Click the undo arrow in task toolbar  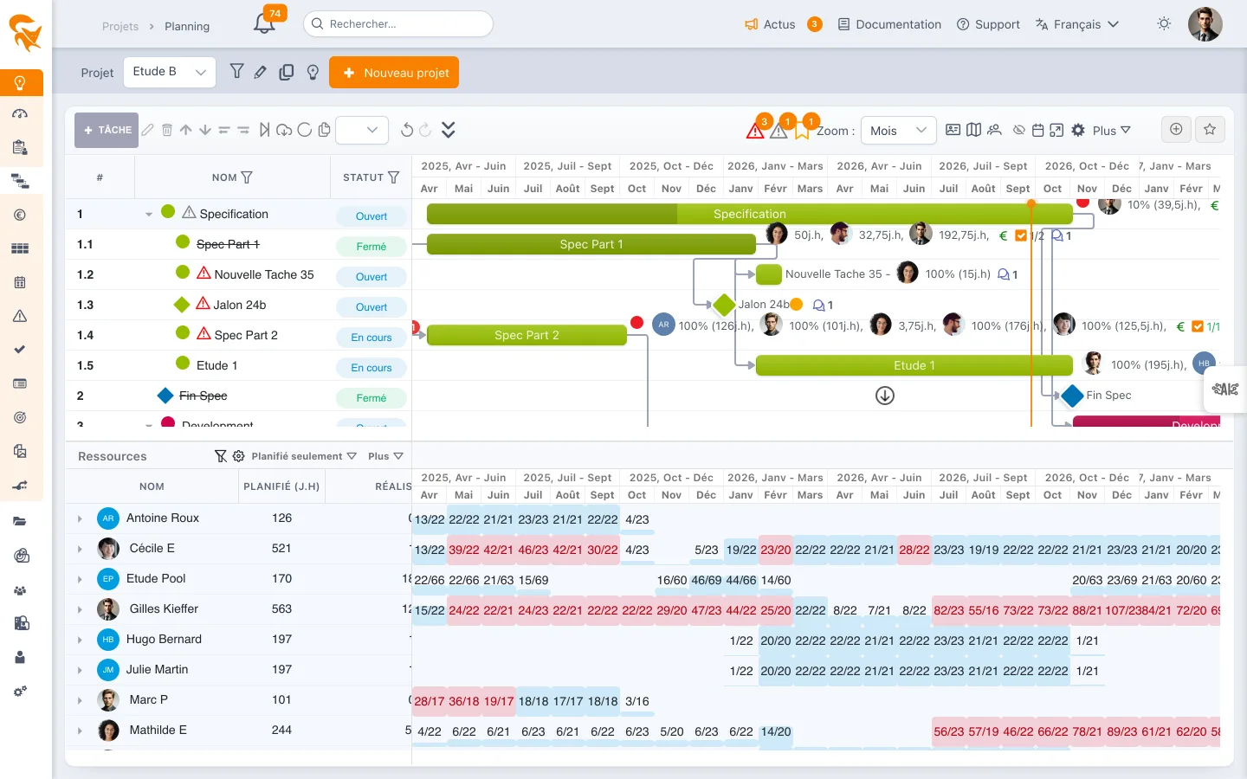pyautogui.click(x=406, y=130)
